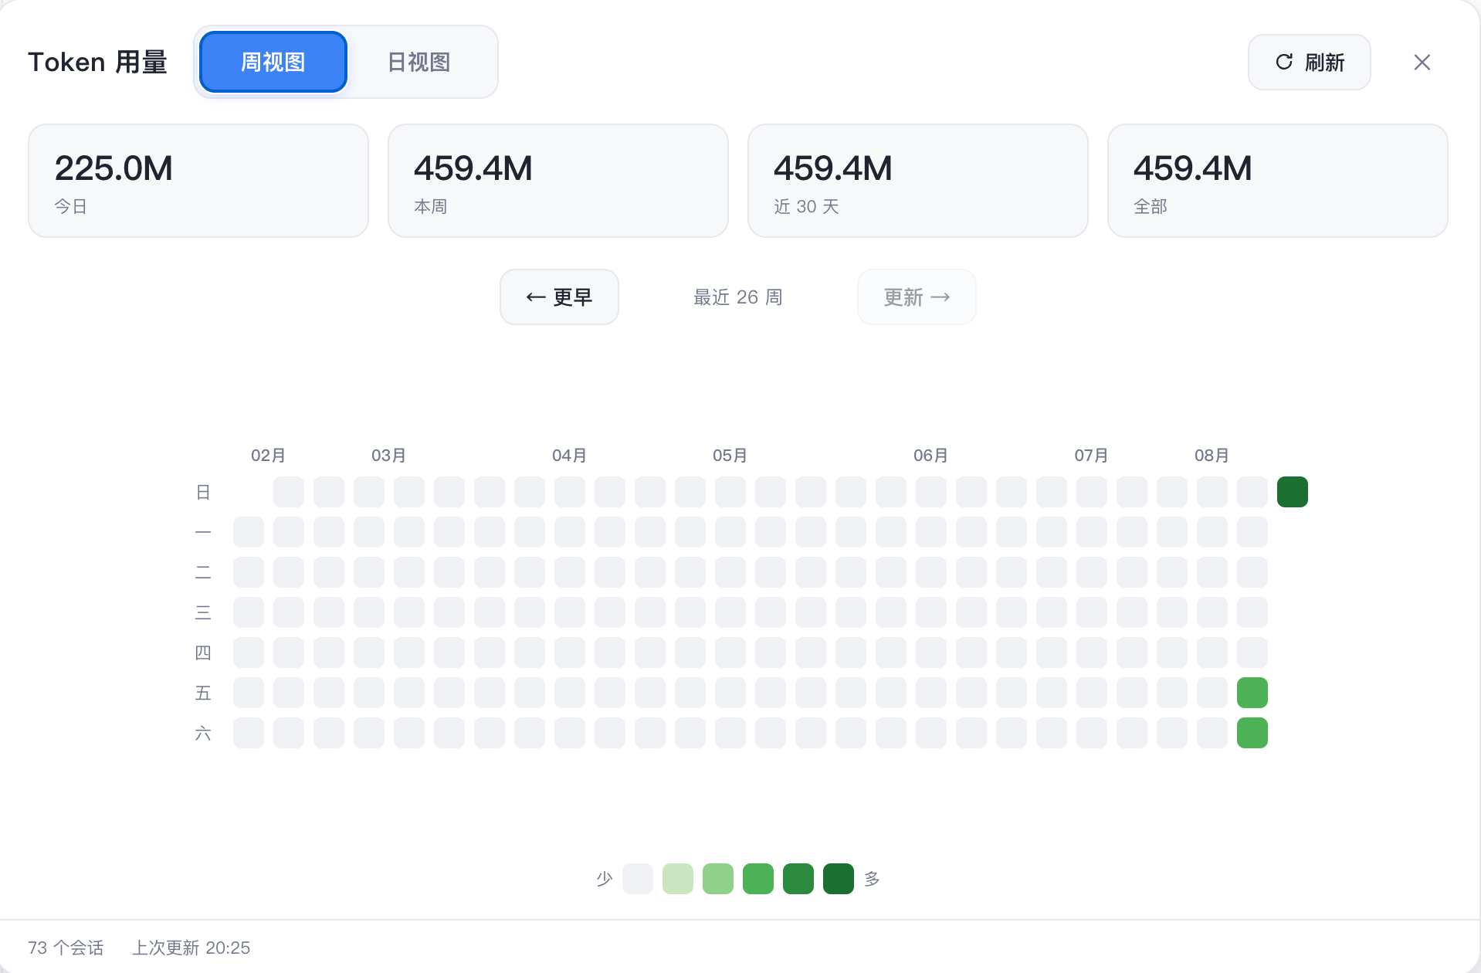Click the 多 legend label
1481x973 pixels.
tap(872, 879)
